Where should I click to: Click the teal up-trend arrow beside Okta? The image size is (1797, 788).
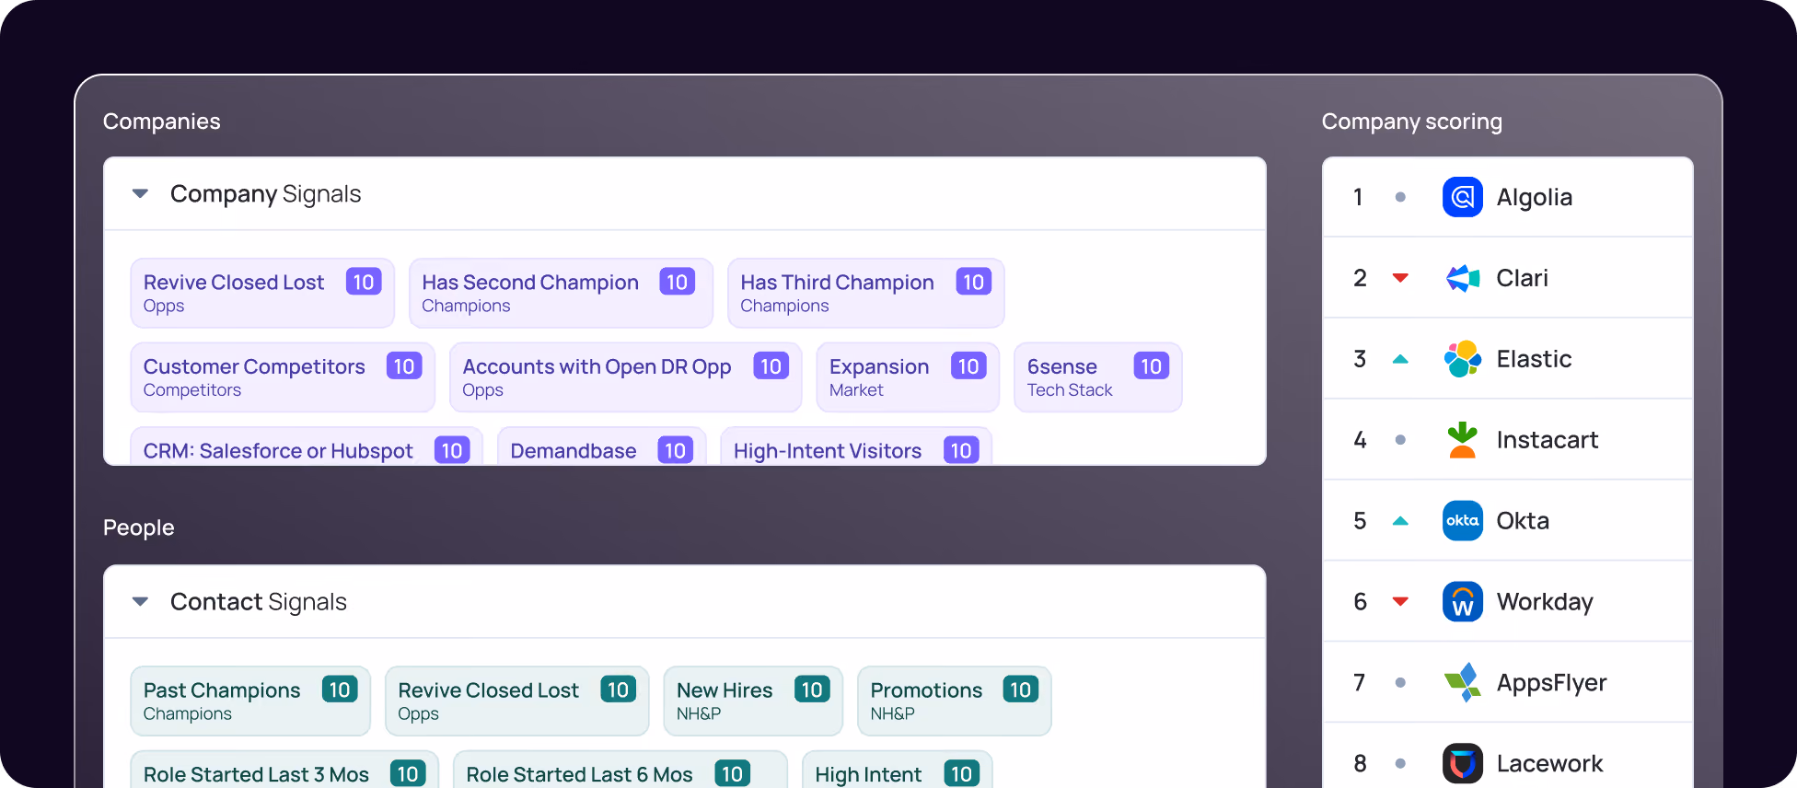pyautogui.click(x=1400, y=521)
